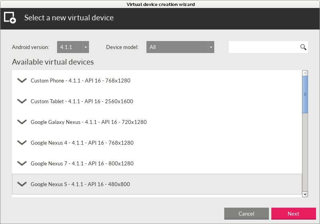Click the scrollbar down arrow
This screenshot has height=224, width=320.
tap(305, 194)
